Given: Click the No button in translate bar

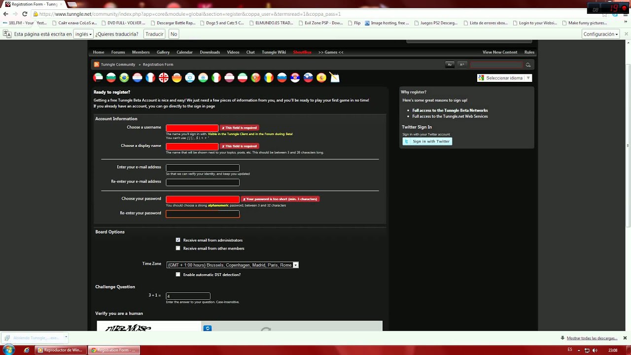Looking at the screenshot, I should click(x=174, y=34).
